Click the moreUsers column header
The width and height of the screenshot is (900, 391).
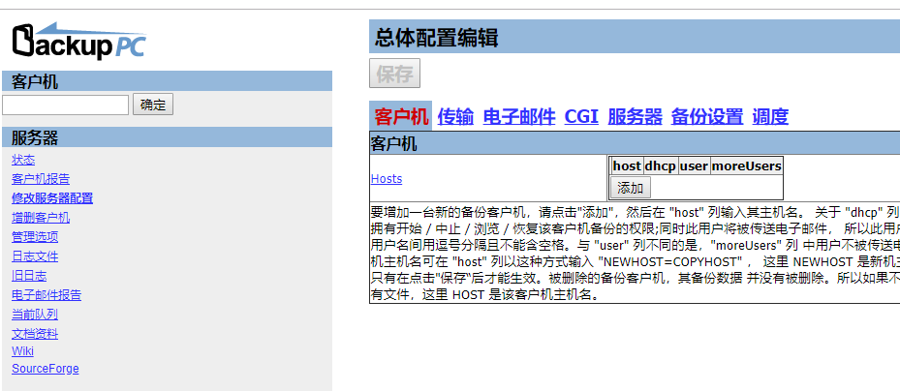747,166
